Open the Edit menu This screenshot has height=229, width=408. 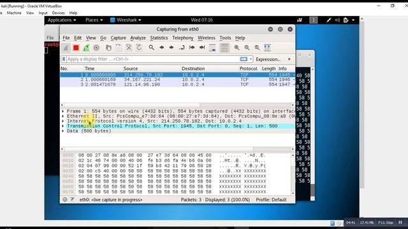[x=78, y=38]
